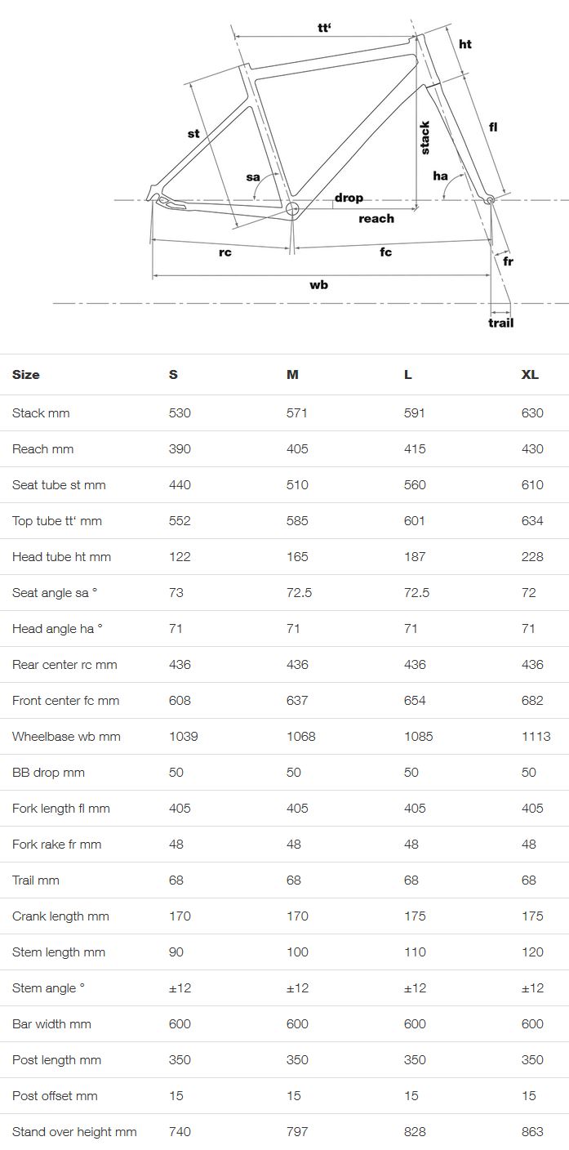Image resolution: width=569 pixels, height=1150 pixels.
Task: Click the 'trail' label in the diagram
Action: pyautogui.click(x=501, y=323)
